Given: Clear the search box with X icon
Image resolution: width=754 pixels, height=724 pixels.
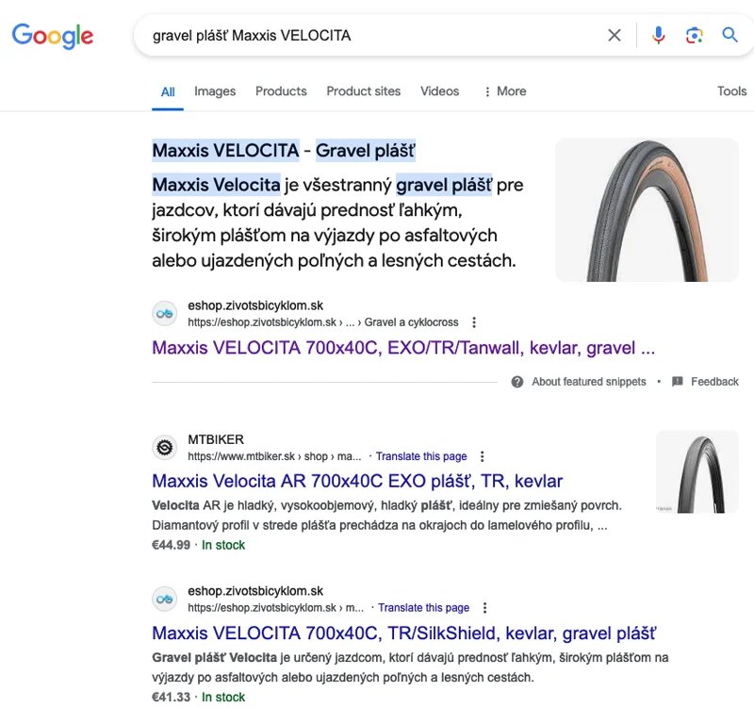Looking at the screenshot, I should point(615,36).
